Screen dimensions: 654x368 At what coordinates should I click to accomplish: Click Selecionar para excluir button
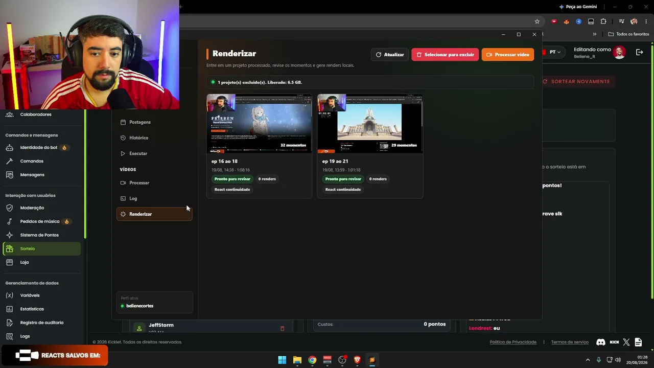445,55
